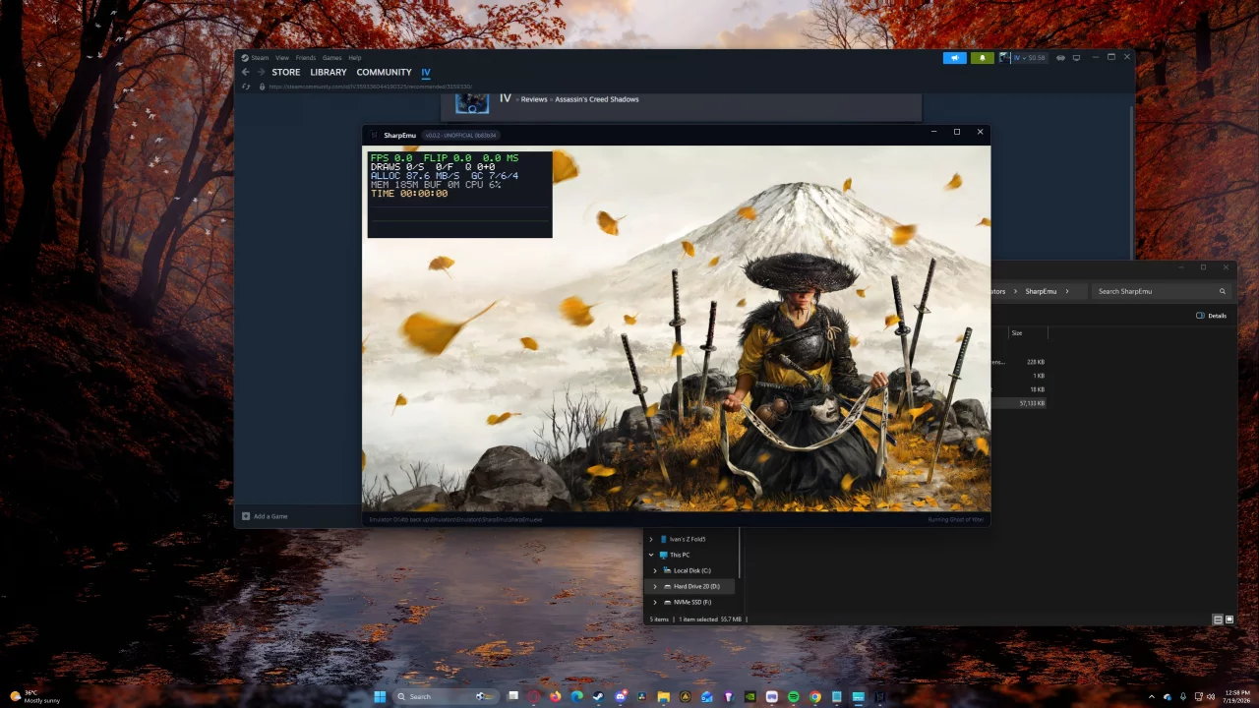Open the Friends menu in Steam

[306, 58]
